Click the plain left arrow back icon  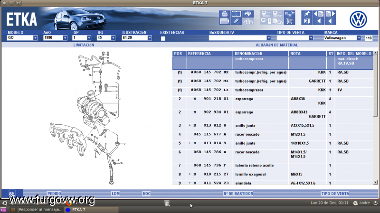(x=330, y=21)
